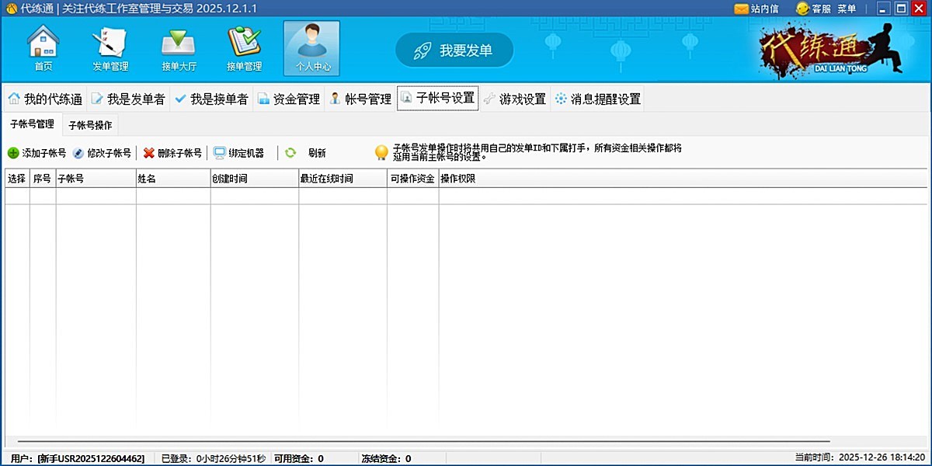Click the 我要发单 rocket button
The width and height of the screenshot is (932, 466).
(x=454, y=49)
